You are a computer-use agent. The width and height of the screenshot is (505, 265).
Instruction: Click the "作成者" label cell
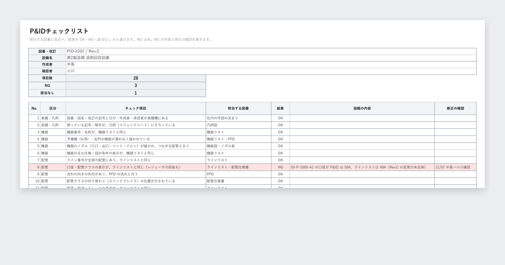pos(47,65)
